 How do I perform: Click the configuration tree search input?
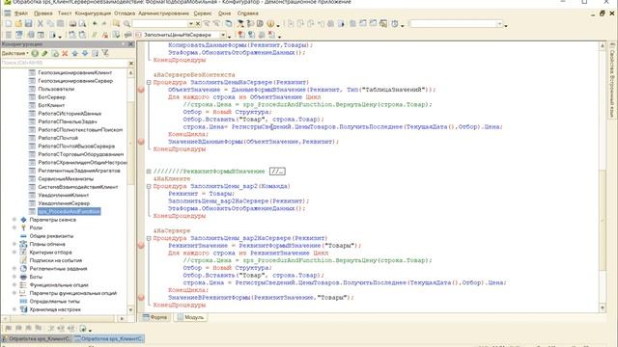pos(65,63)
